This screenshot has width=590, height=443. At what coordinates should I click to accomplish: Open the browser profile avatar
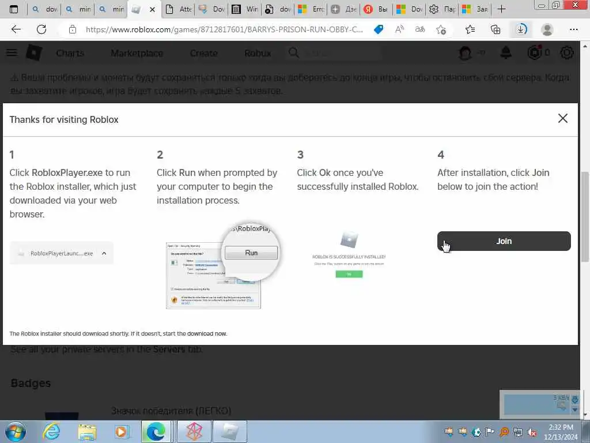547,29
